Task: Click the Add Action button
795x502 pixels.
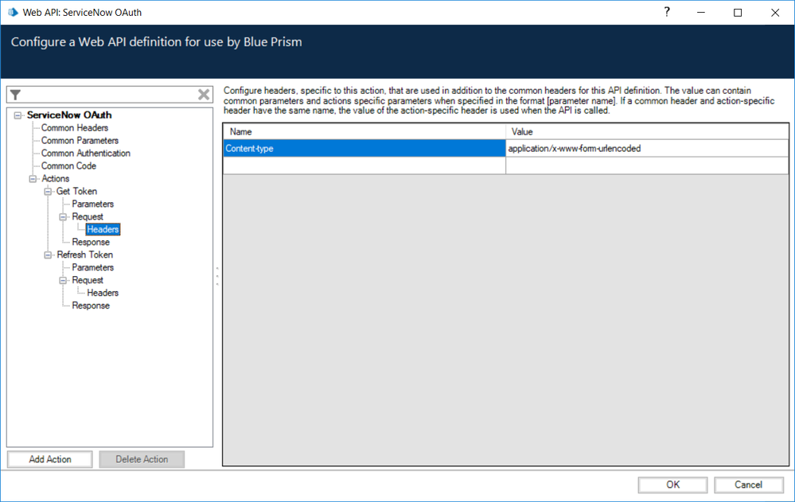Action: click(49, 459)
